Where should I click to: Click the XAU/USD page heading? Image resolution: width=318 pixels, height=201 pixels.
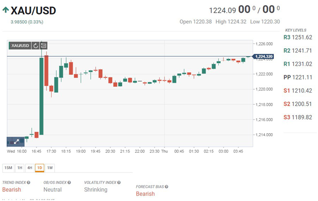point(33,11)
